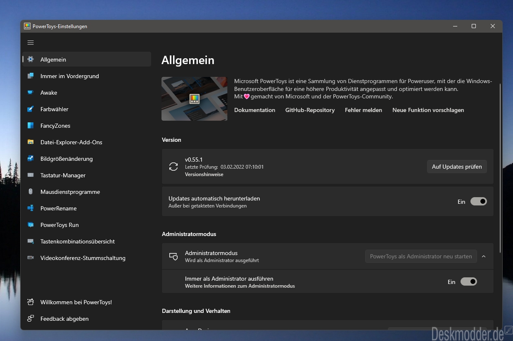Click the Awake coffee cup icon

click(31, 93)
